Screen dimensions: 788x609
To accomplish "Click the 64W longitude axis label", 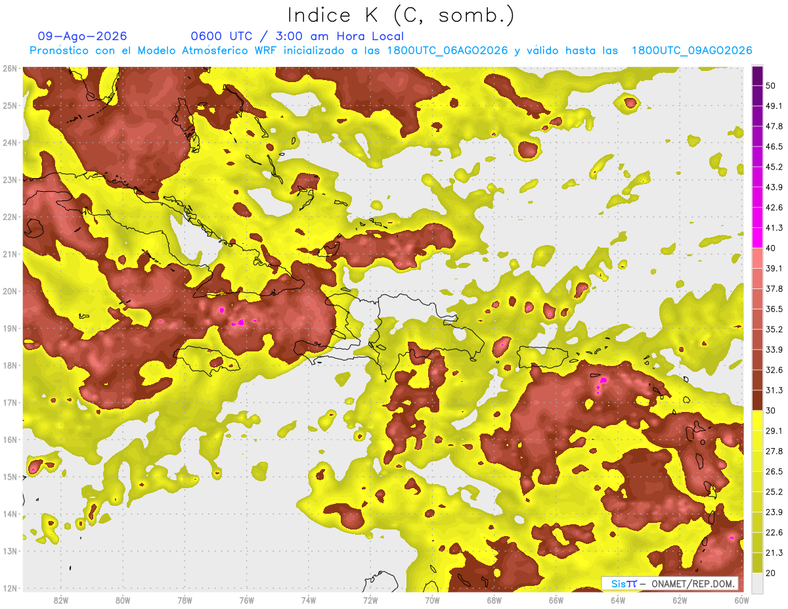I will 618,600.
